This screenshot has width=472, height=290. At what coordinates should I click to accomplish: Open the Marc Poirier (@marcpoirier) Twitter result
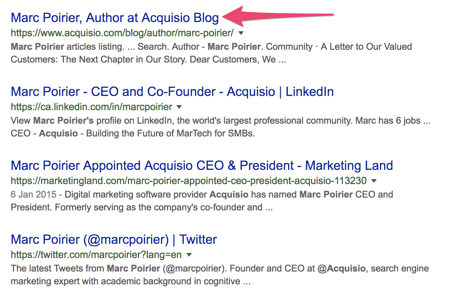tap(114, 240)
